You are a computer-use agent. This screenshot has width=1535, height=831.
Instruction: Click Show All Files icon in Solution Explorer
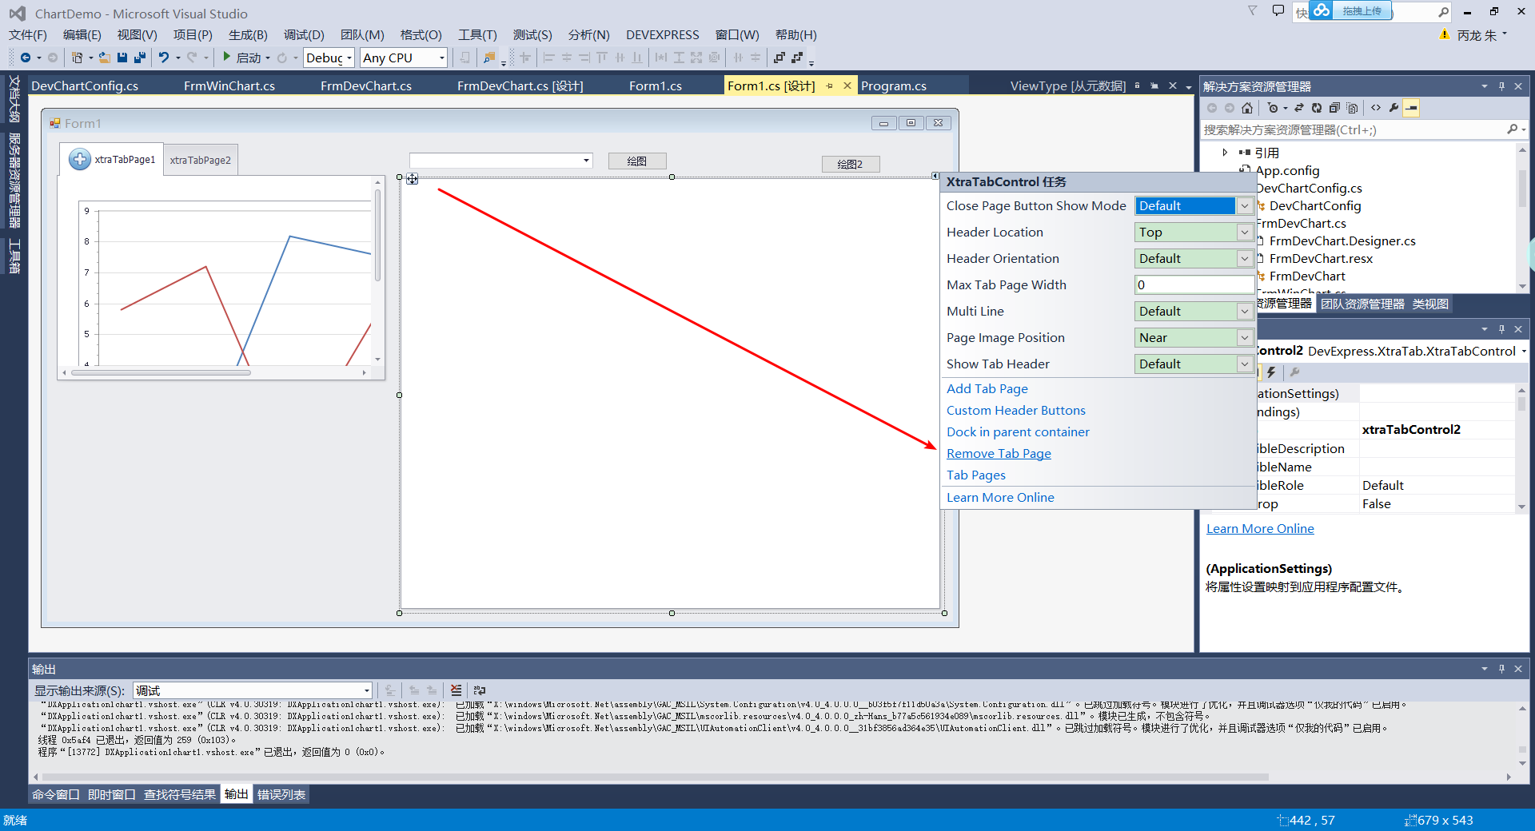point(1352,108)
